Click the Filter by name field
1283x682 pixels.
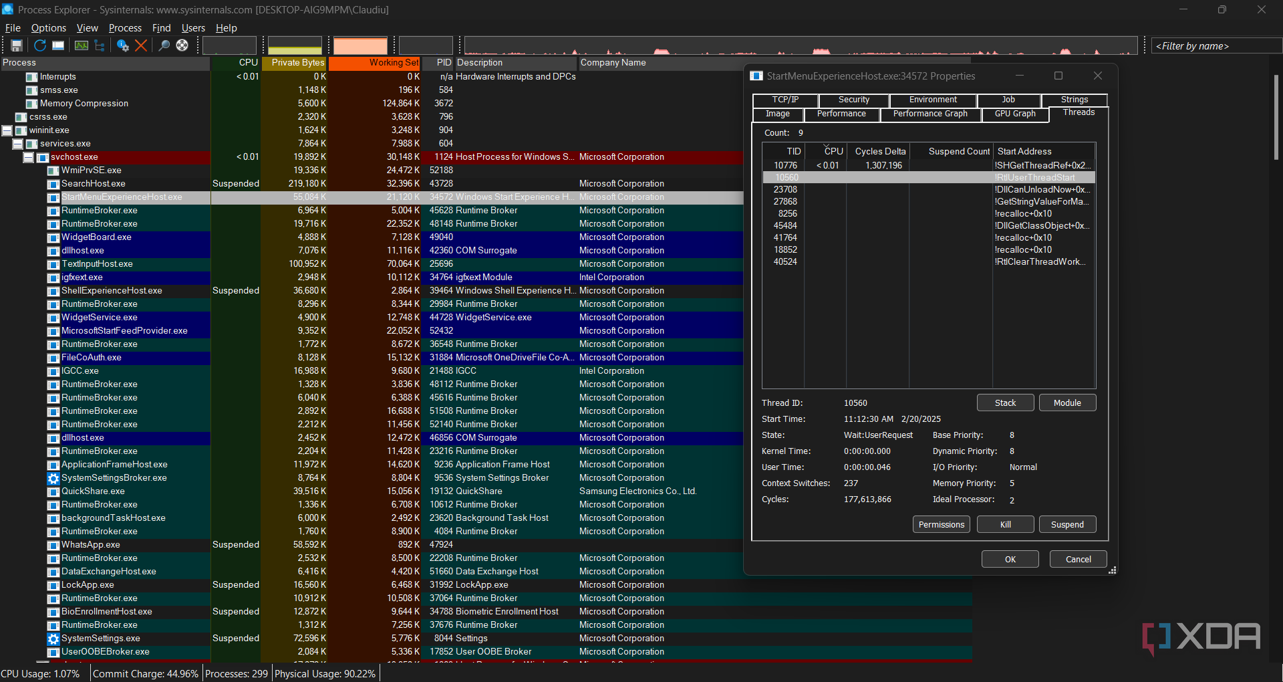pos(1215,45)
